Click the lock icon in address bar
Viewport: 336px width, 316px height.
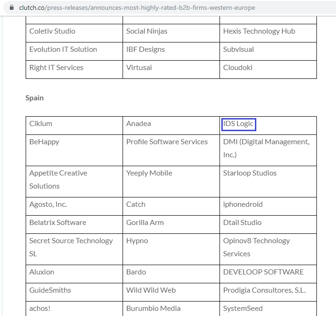pos(12,7)
